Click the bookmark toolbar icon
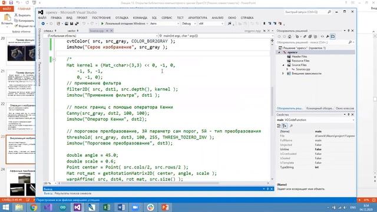377x212 pixels. pyautogui.click(x=264, y=24)
